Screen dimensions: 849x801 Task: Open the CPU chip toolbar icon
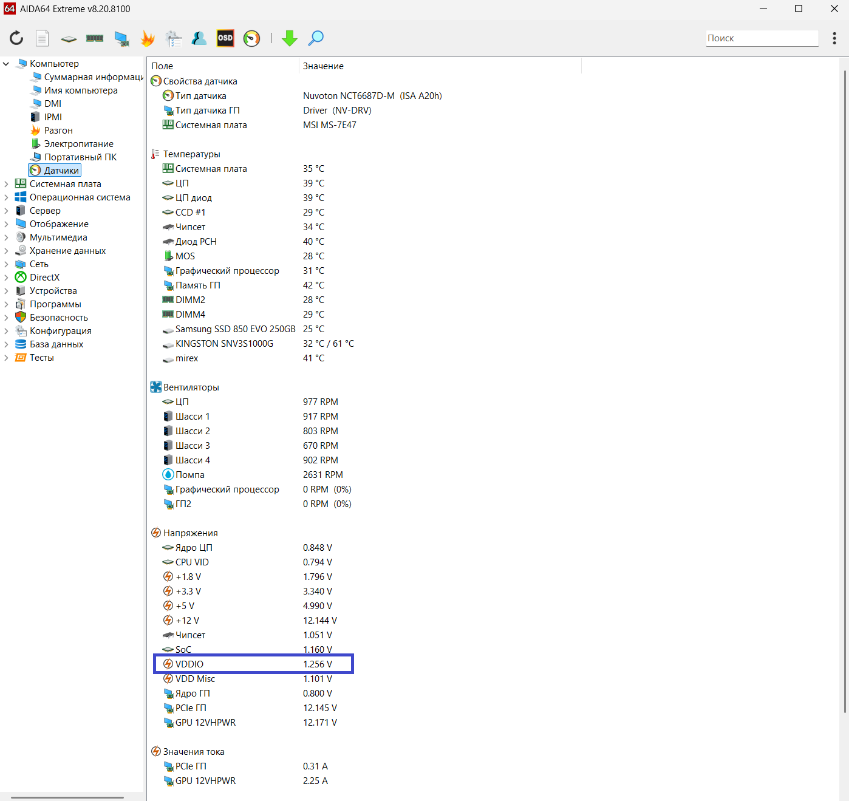69,39
